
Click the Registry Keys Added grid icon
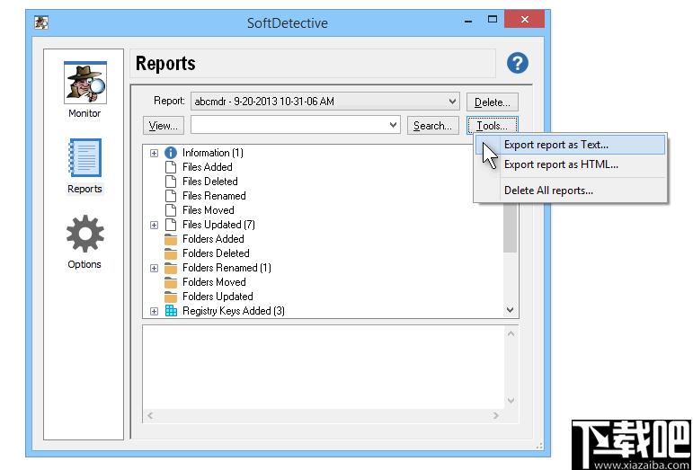coord(171,311)
